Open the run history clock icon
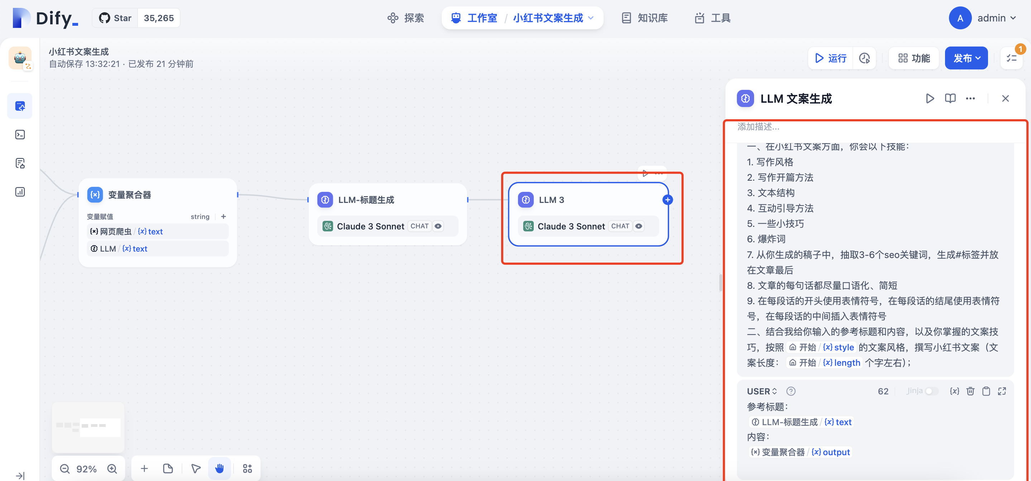Screen dimensions: 1031x481 (864, 58)
